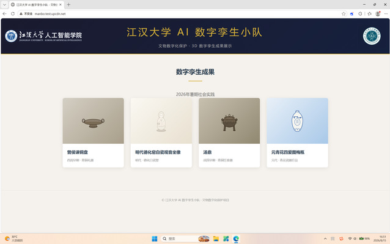This screenshot has width=390, height=244.
Task: Click the Jianghan University logo
Action: 43,36
